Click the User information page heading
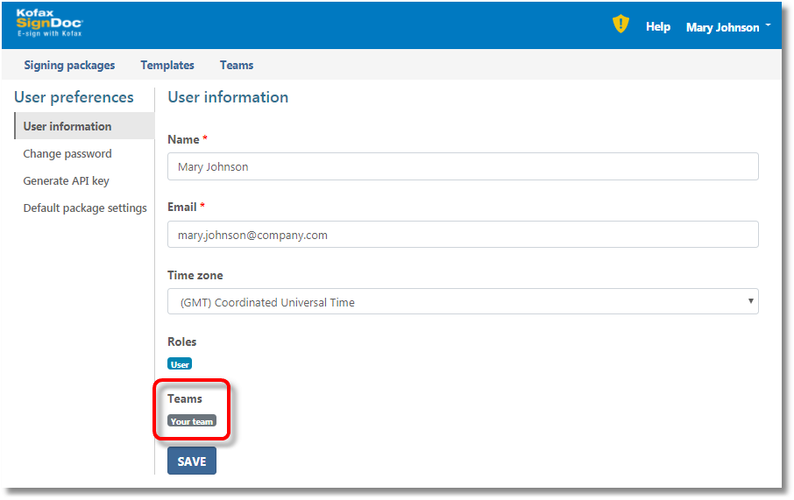Viewport: 794px width, 500px height. click(x=228, y=97)
